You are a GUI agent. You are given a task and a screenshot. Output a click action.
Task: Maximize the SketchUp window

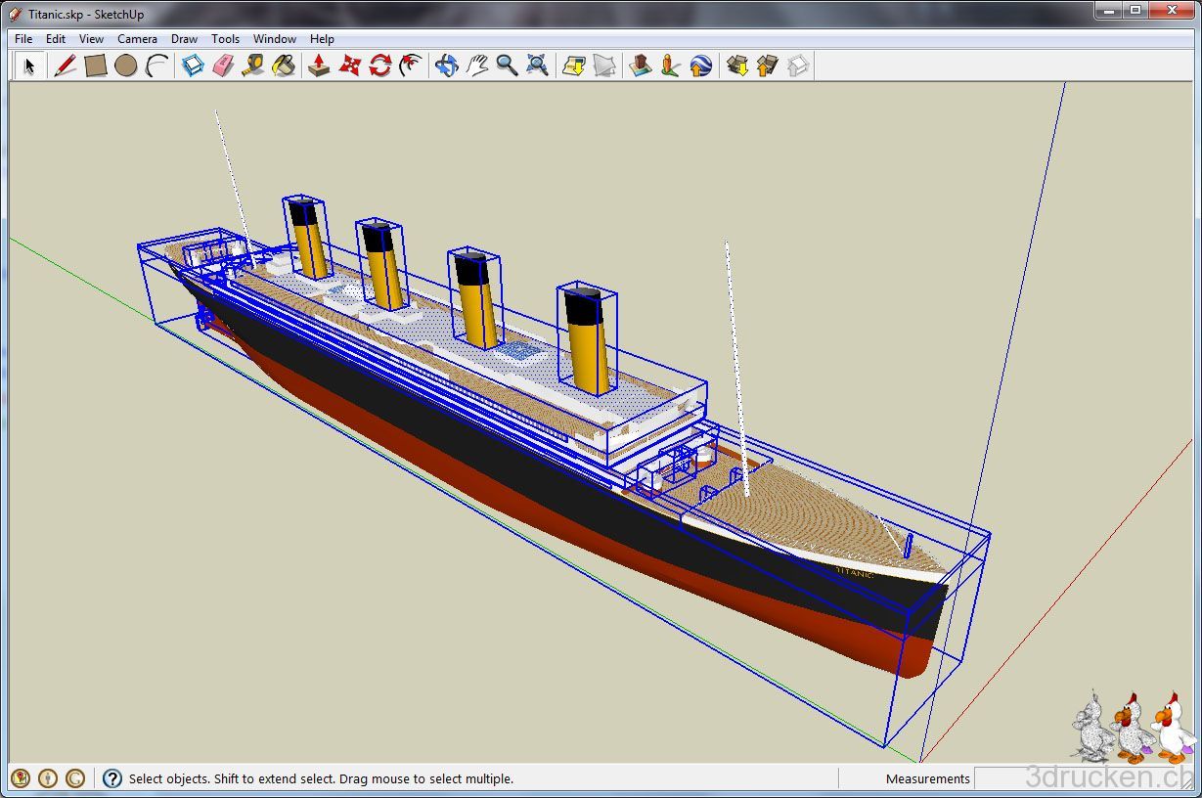coord(1135,10)
